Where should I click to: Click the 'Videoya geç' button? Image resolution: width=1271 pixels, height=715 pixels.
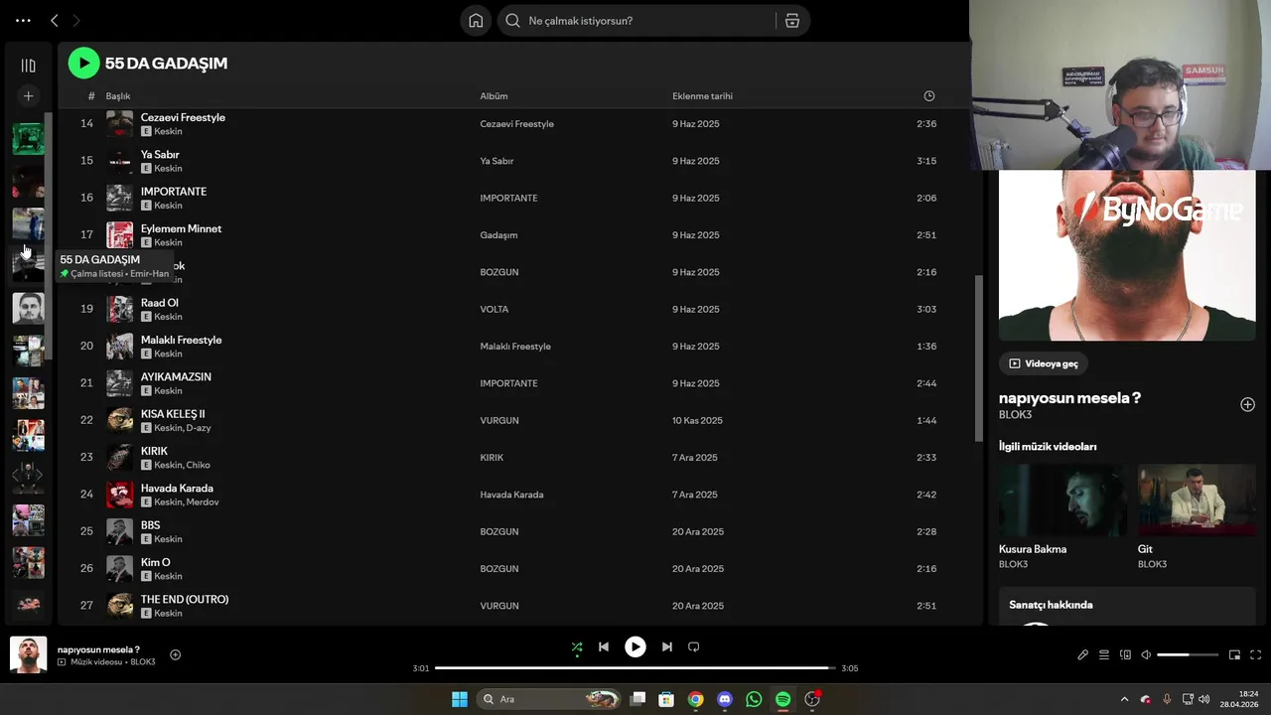coord(1044,363)
